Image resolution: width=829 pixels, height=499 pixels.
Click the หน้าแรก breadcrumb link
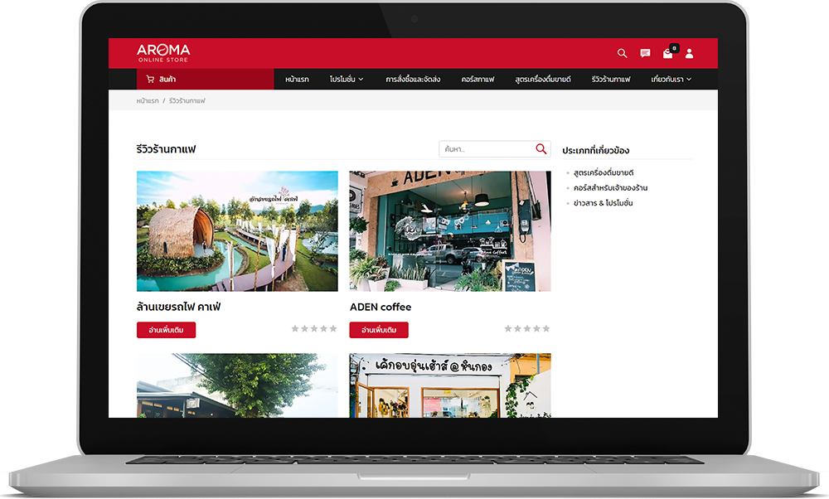148,100
